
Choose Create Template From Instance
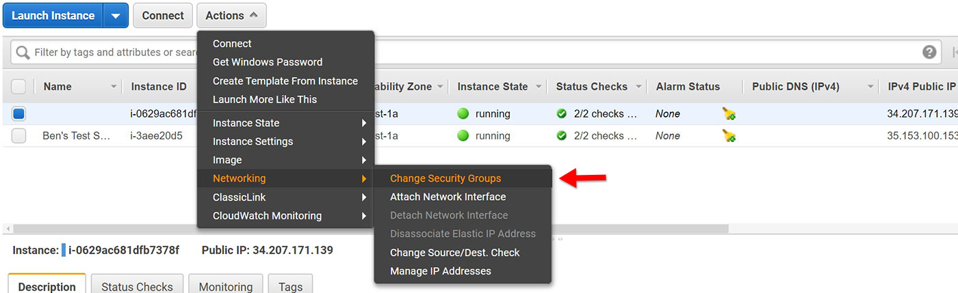coord(285,81)
